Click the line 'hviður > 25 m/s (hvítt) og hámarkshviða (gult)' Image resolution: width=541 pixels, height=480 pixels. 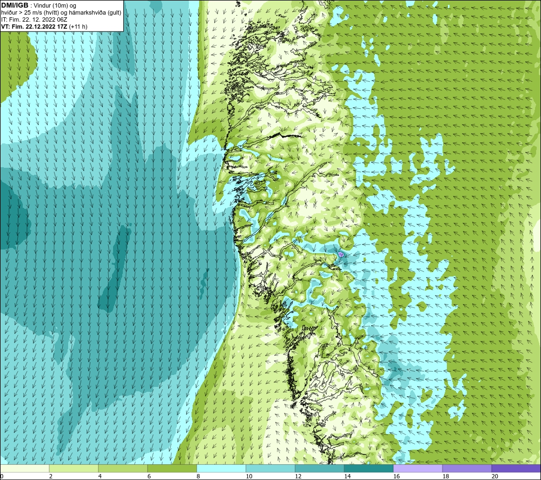coord(62,12)
